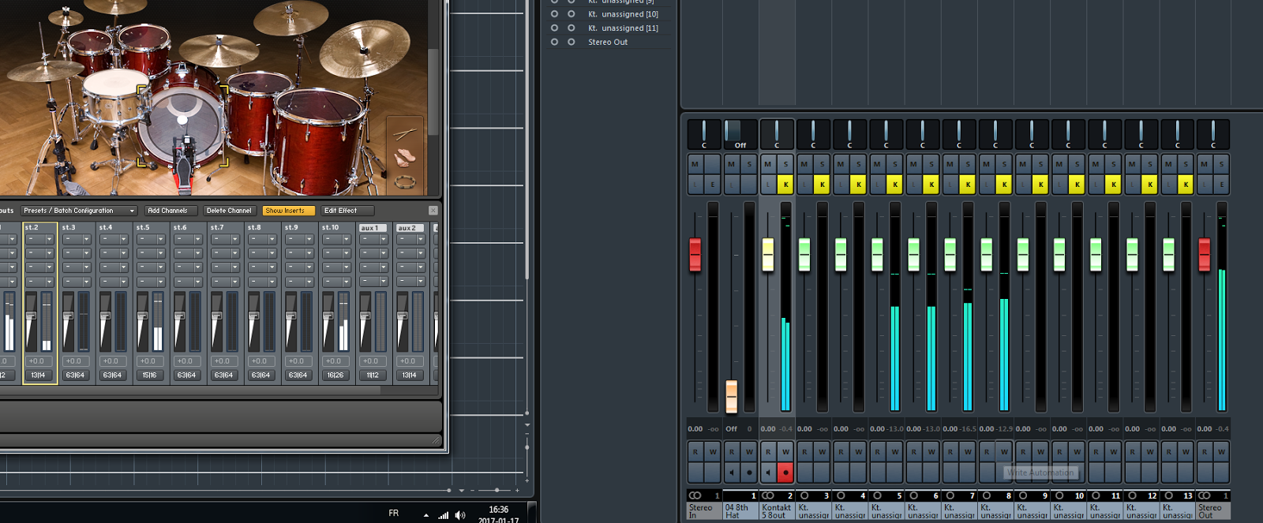Solo the Stereo Out channel
Viewport: 1263px width, 523px height.
pyautogui.click(x=1221, y=164)
